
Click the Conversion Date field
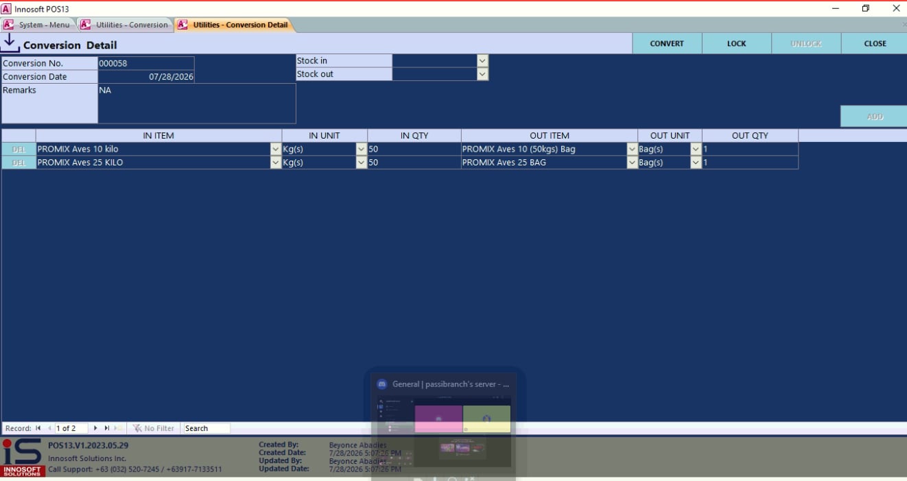click(146, 77)
